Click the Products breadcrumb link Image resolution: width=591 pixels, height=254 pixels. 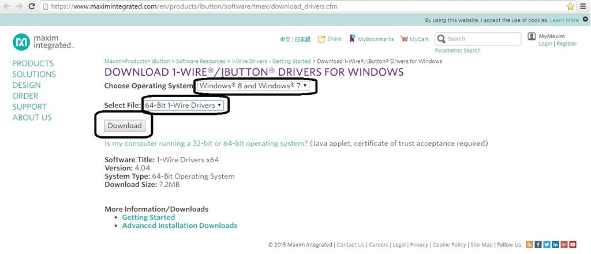(x=137, y=61)
